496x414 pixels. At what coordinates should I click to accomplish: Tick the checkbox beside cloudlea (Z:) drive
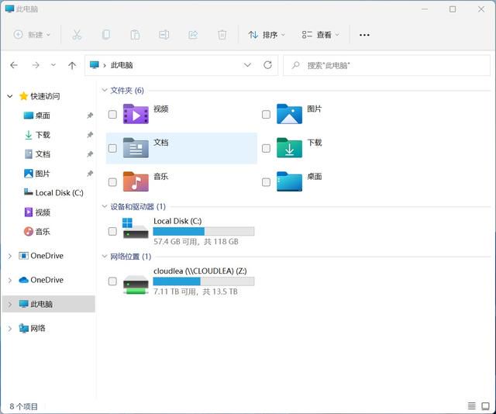(x=112, y=281)
